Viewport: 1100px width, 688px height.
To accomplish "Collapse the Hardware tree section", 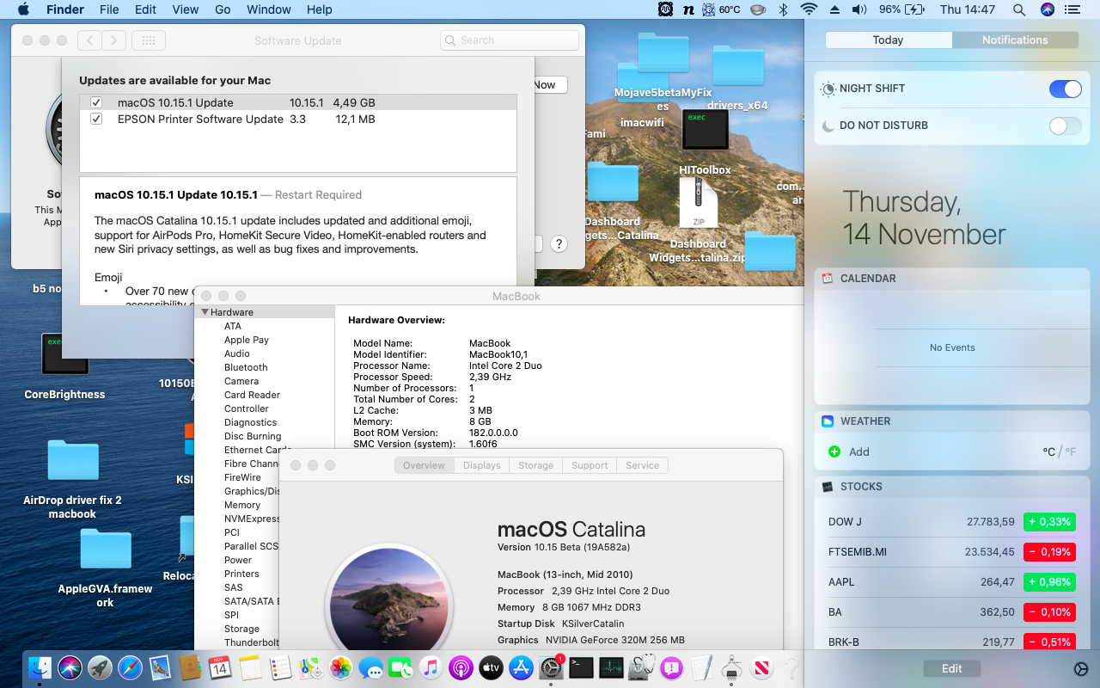I will [x=205, y=312].
